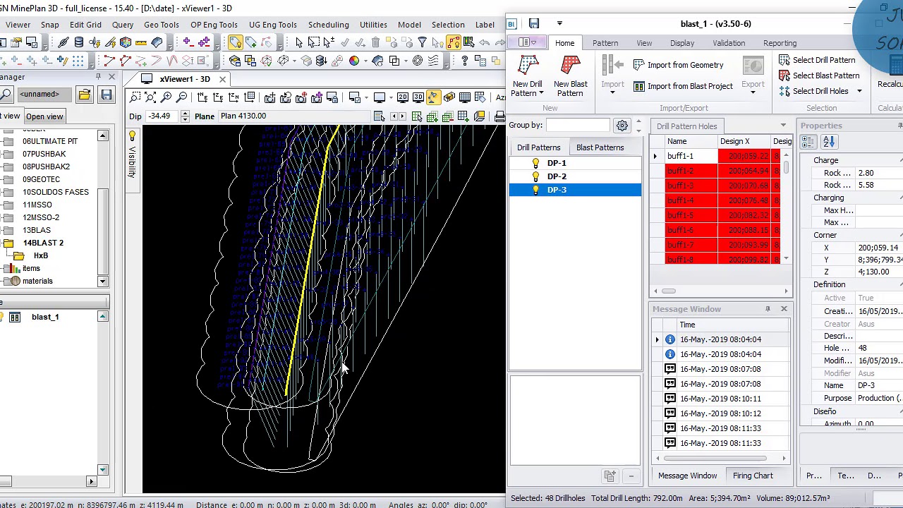Select the 3D view mode icon
903x508 pixels.
point(418,97)
